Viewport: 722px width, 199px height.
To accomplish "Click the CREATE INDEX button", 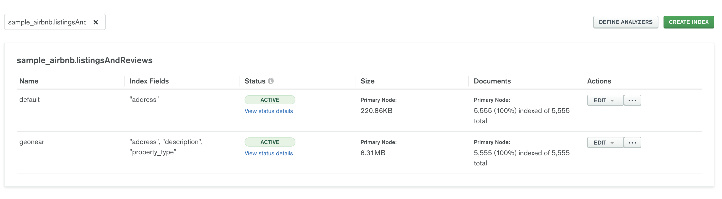I will tap(689, 22).
